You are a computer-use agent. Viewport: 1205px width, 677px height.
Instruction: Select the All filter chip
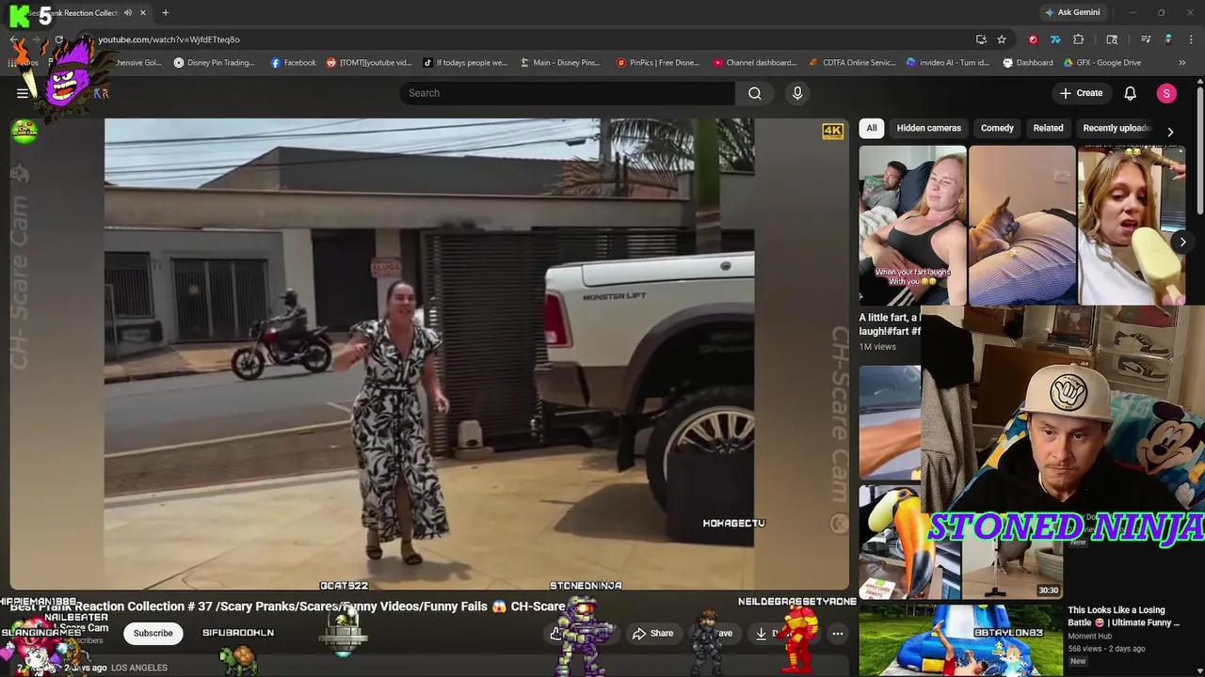[872, 128]
